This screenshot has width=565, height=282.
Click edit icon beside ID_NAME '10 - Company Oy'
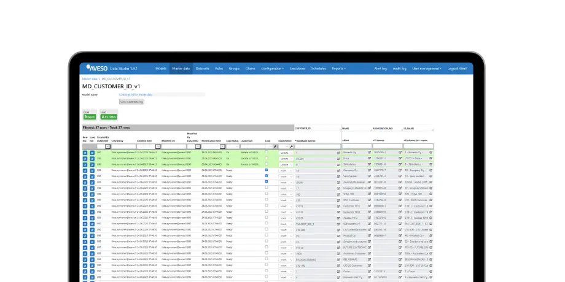(431, 170)
